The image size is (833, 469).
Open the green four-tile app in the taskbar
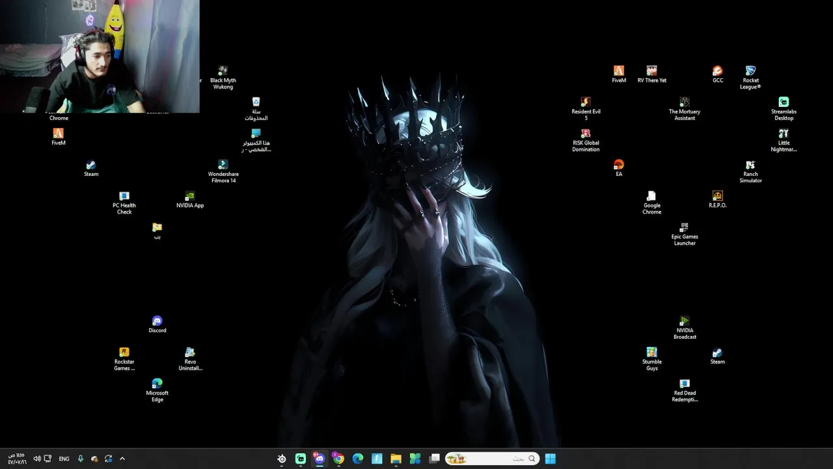point(415,459)
